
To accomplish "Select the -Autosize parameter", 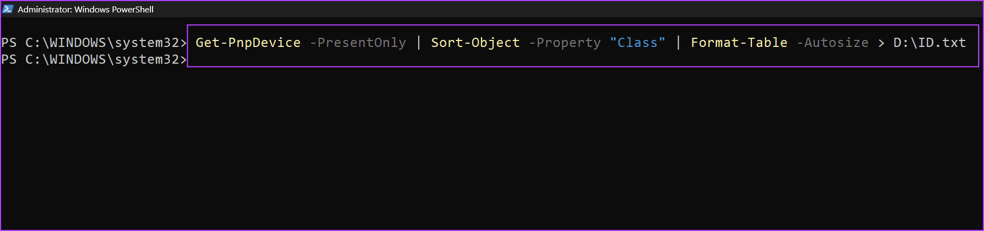I will pyautogui.click(x=832, y=43).
